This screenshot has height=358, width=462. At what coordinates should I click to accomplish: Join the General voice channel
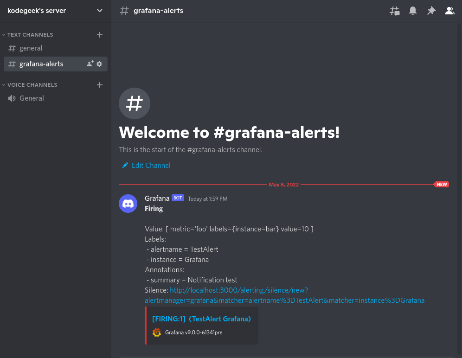coord(32,98)
